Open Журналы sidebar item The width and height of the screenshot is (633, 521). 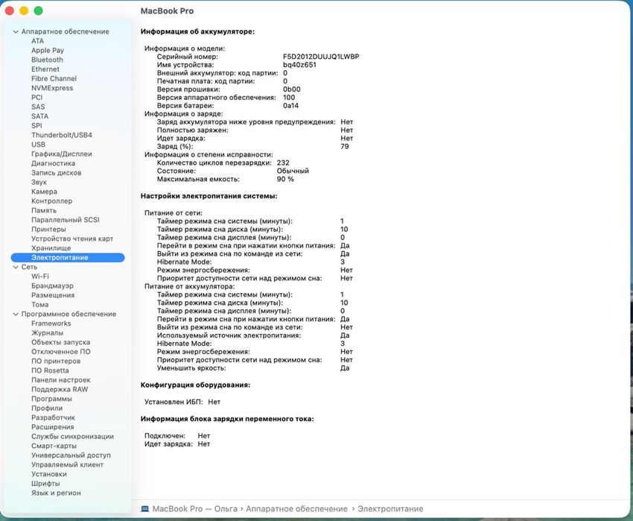(x=47, y=332)
